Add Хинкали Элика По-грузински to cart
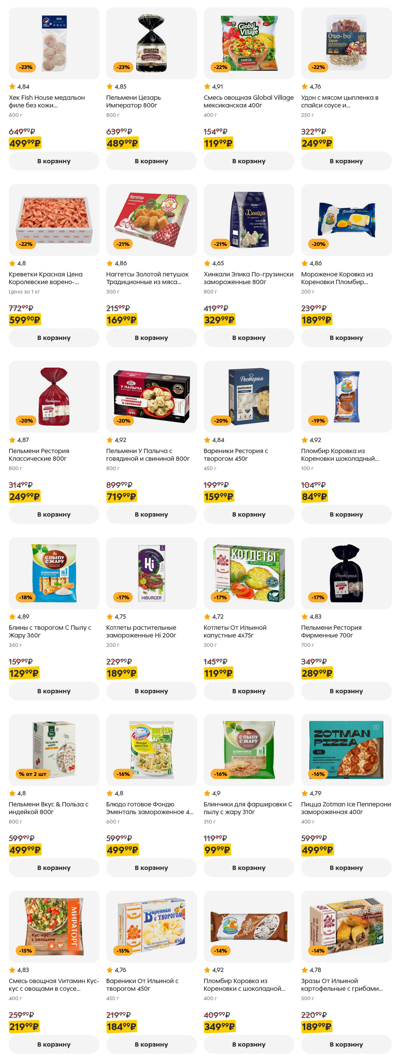 pos(249,337)
